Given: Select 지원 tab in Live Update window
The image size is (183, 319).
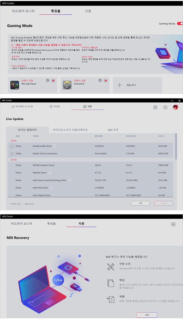Looking at the screenshot, I should tap(88, 107).
